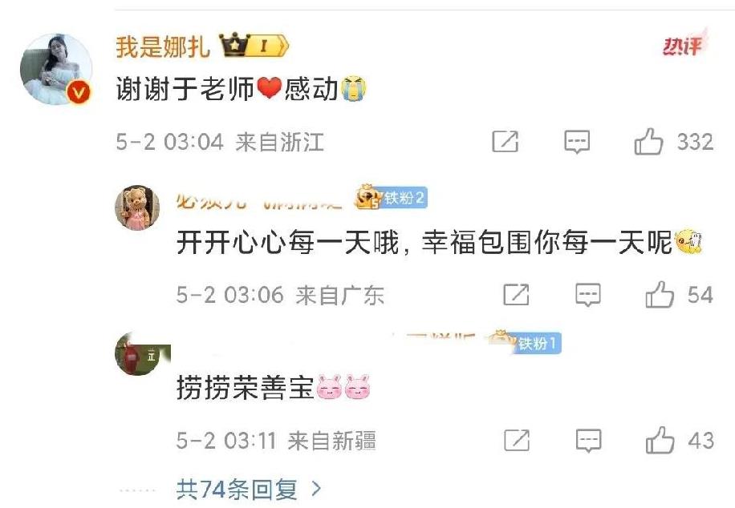Open the blurred username of the 广东 replier
The image size is (735, 508).
coord(260,201)
